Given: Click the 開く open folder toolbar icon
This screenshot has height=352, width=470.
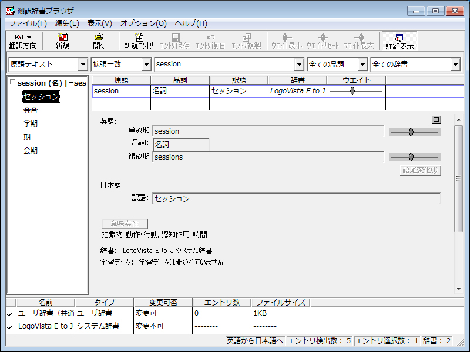Looking at the screenshot, I should pyautogui.click(x=98, y=38).
